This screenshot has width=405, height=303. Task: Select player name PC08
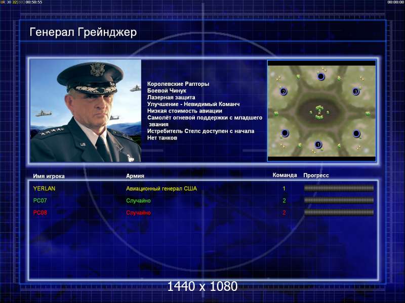tap(40, 213)
